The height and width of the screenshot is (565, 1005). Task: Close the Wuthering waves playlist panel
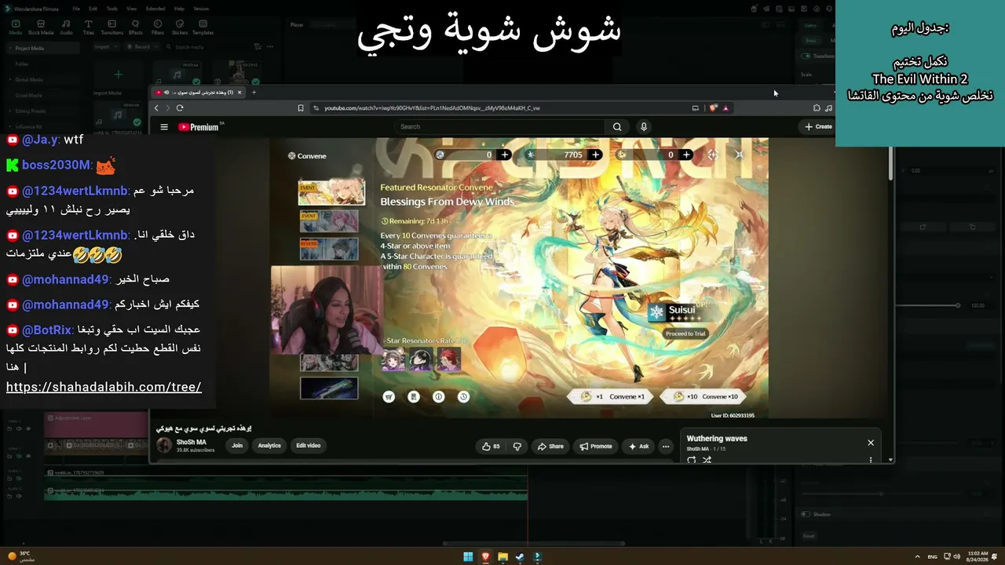point(871,443)
